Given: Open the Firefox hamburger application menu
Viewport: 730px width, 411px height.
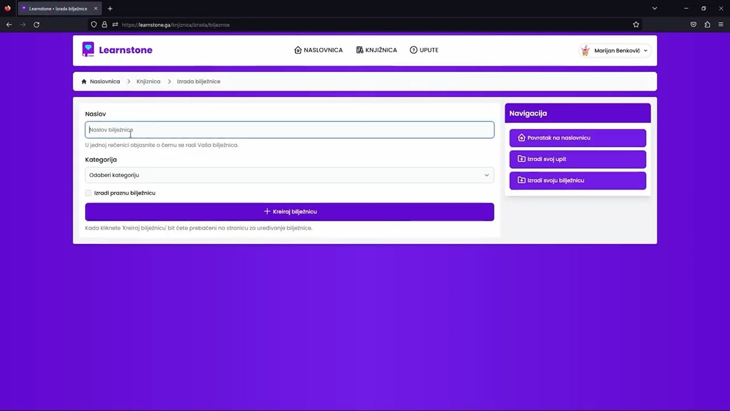Looking at the screenshot, I should click(x=720, y=25).
